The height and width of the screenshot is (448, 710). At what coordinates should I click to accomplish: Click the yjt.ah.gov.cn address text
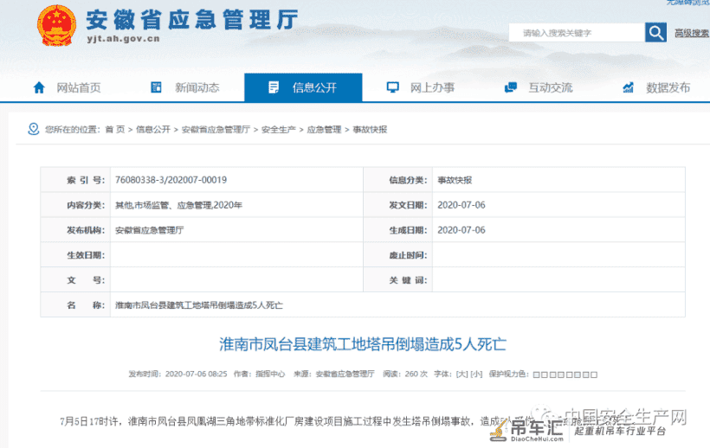click(123, 39)
